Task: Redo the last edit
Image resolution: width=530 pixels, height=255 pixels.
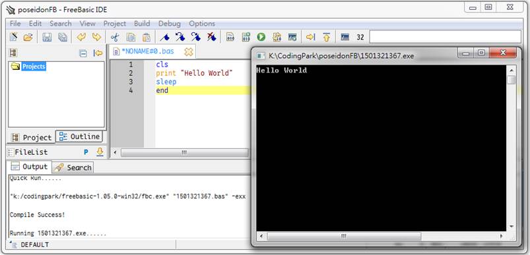Action: click(x=97, y=37)
